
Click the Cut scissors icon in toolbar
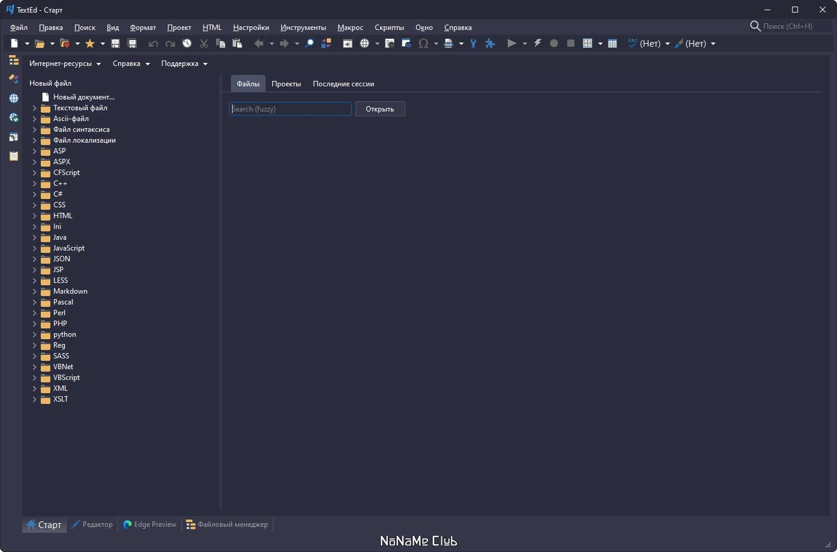pos(204,44)
